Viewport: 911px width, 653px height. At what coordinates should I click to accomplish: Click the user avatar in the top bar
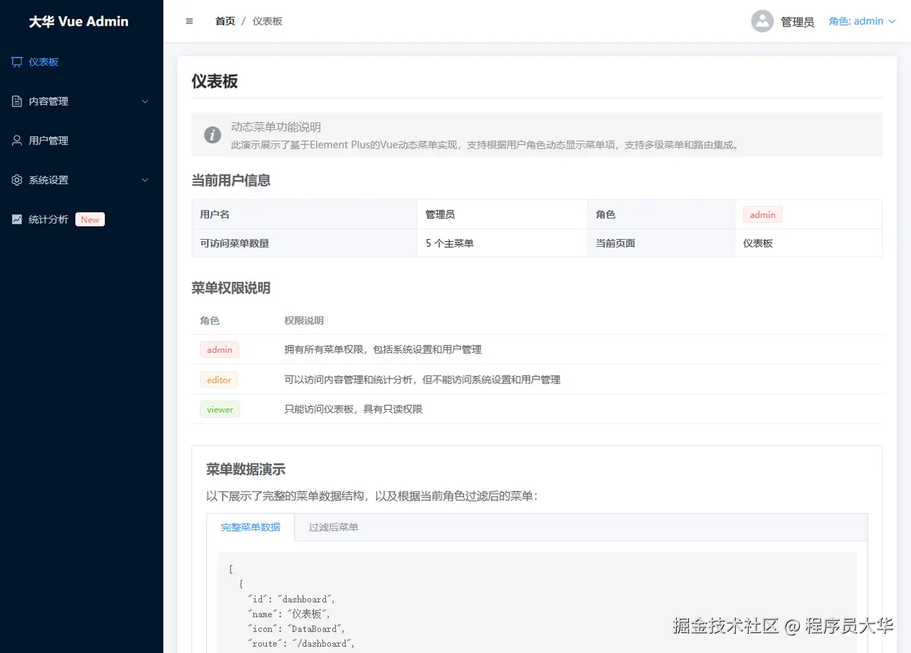762,21
